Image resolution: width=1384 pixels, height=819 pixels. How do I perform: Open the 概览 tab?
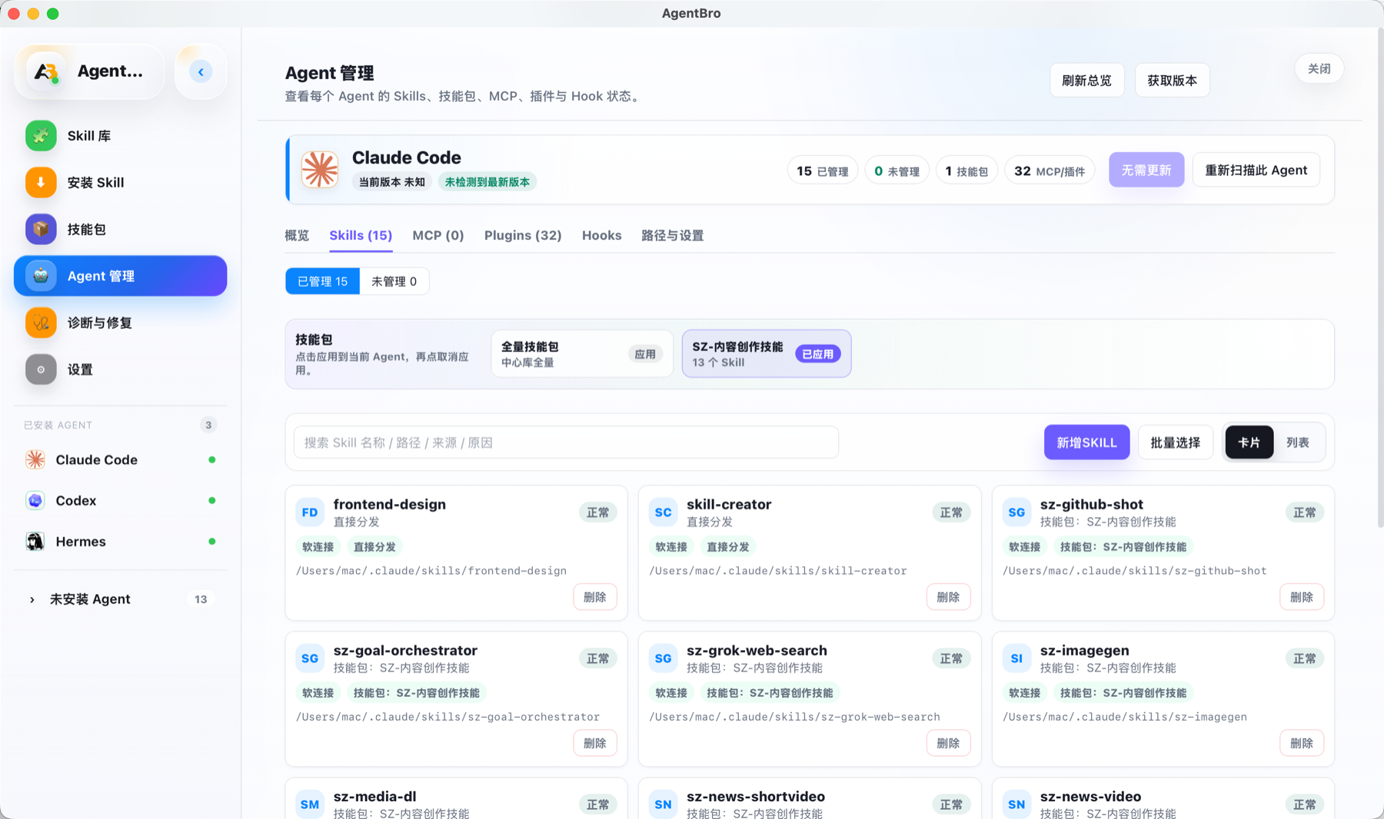[297, 235]
